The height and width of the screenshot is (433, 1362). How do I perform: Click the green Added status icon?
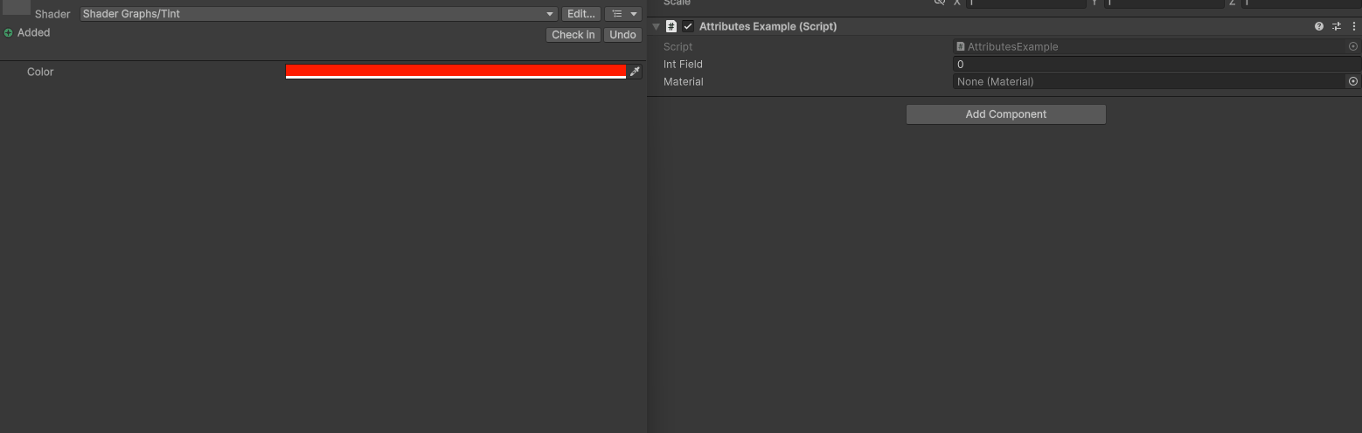9,33
